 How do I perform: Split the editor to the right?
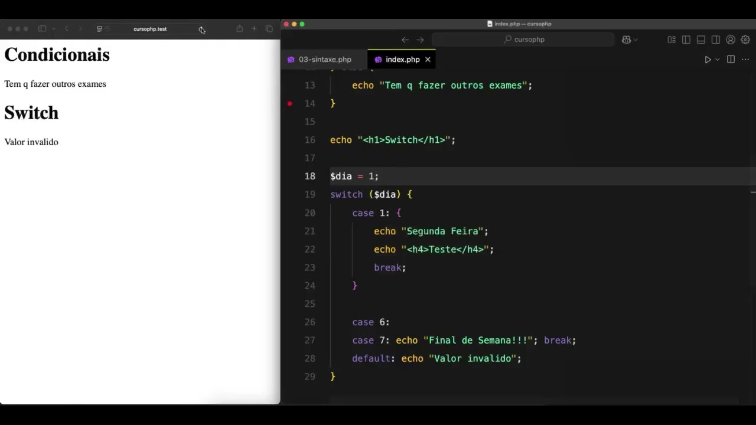731,60
